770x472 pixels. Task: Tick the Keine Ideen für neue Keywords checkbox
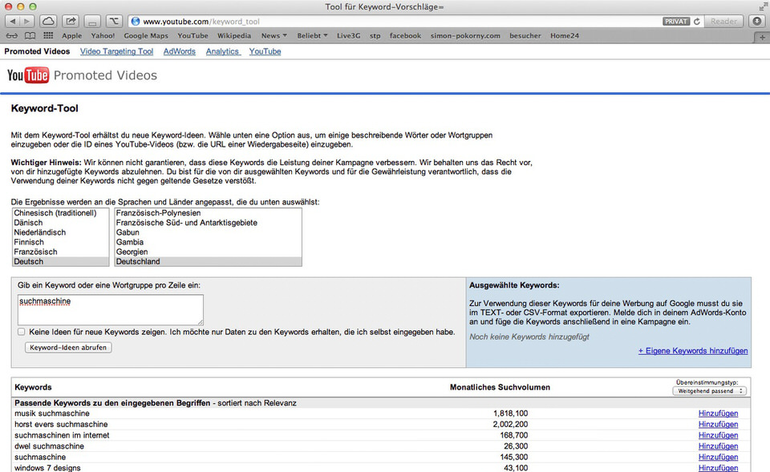point(21,332)
